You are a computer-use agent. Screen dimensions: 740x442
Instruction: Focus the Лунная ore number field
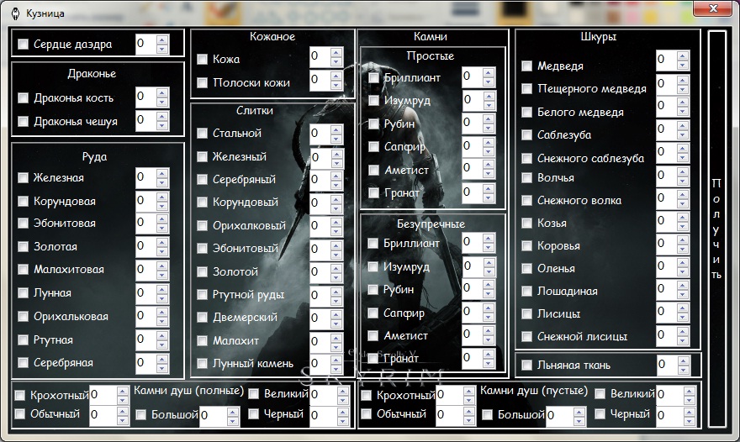coord(145,292)
